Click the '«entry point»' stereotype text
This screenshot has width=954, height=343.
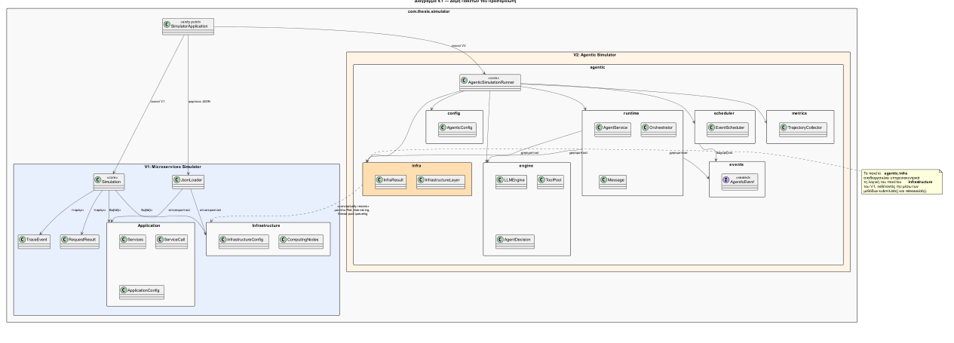(x=191, y=22)
